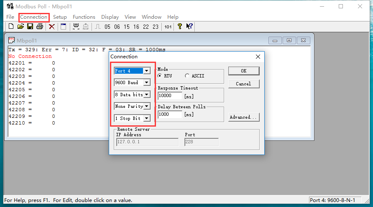Click the Response Timeout input field
Viewport: 373px width, 207px height.
pyautogui.click(x=170, y=95)
